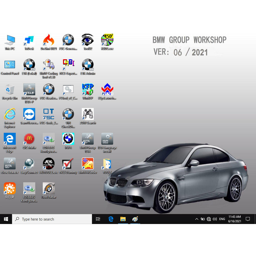This screenshot has height=256, width=256.
Task: Open ETK Admin shortcut
Action: (88, 67)
